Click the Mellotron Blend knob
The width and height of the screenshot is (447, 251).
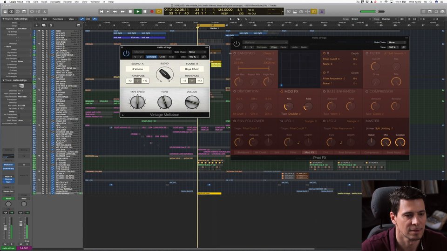164,74
